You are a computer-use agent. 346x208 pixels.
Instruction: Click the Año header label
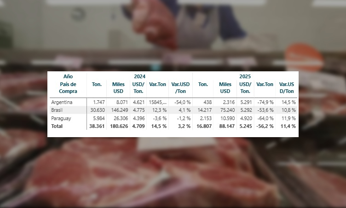coord(68,76)
